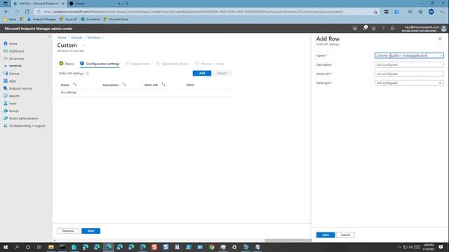This screenshot has width=449, height=252.
Task: Focus the OMA-URI input field
Action: pyautogui.click(x=409, y=73)
